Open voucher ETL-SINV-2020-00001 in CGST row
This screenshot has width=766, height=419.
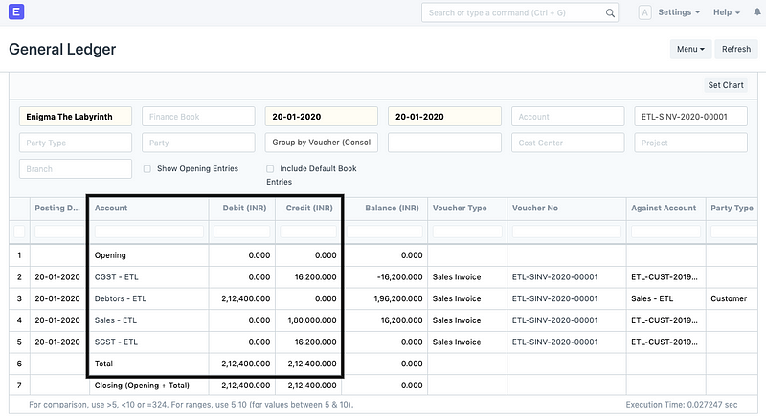[554, 276]
